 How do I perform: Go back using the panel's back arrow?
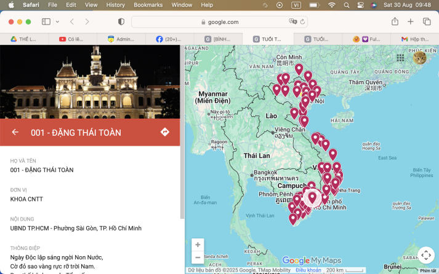point(15,132)
